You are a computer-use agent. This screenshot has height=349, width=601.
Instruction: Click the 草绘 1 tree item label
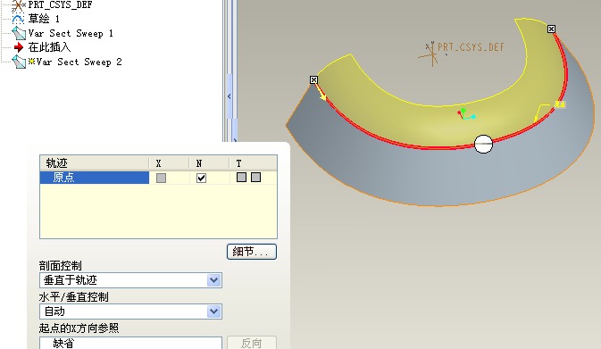pyautogui.click(x=44, y=19)
